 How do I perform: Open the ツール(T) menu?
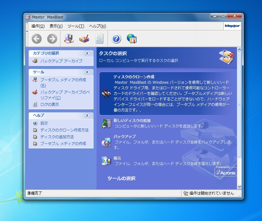(x=76, y=26)
